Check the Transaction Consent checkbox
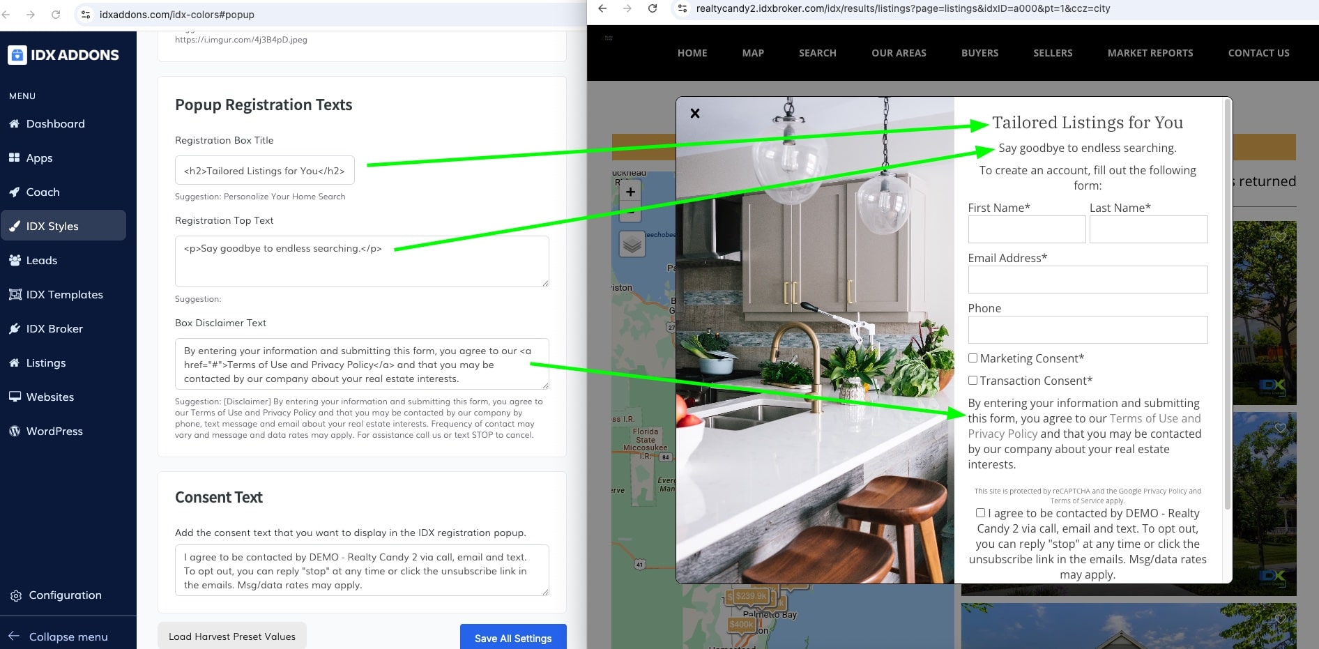The height and width of the screenshot is (649, 1319). 973,381
